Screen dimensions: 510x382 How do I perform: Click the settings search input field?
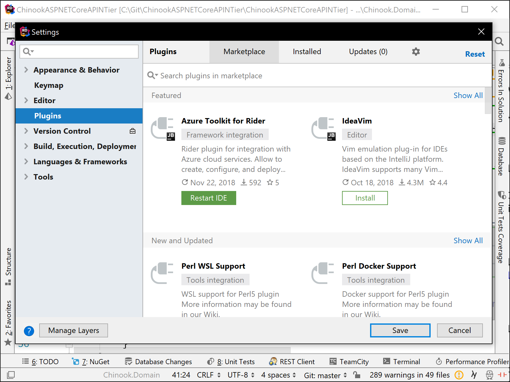[79, 52]
